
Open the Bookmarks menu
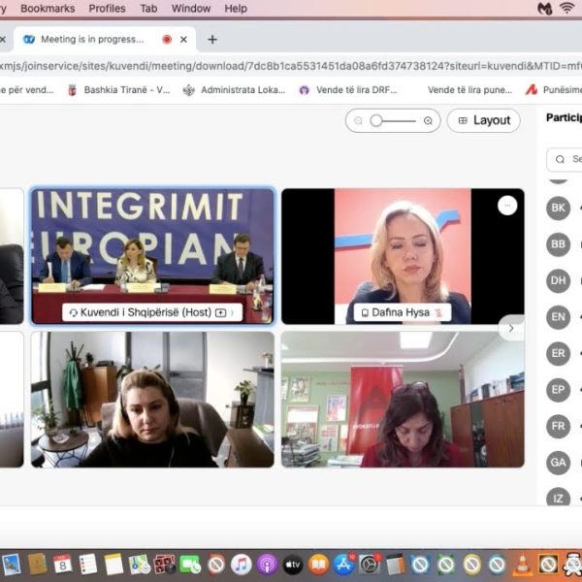[x=48, y=9]
